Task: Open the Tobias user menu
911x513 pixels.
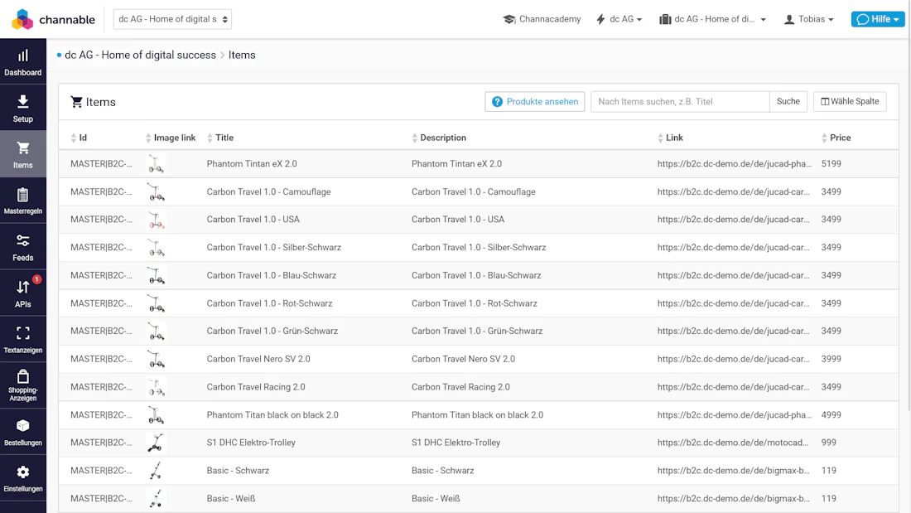Action: [x=809, y=19]
